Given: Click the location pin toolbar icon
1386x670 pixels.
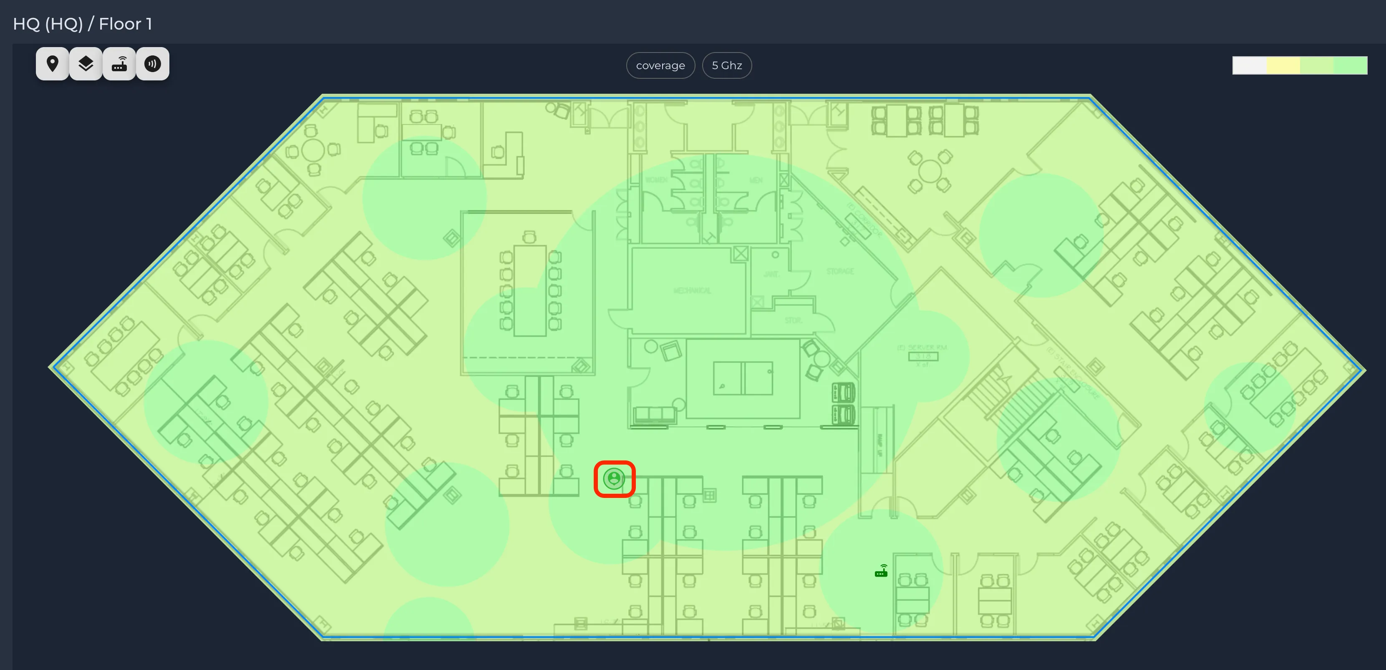Looking at the screenshot, I should (52, 64).
